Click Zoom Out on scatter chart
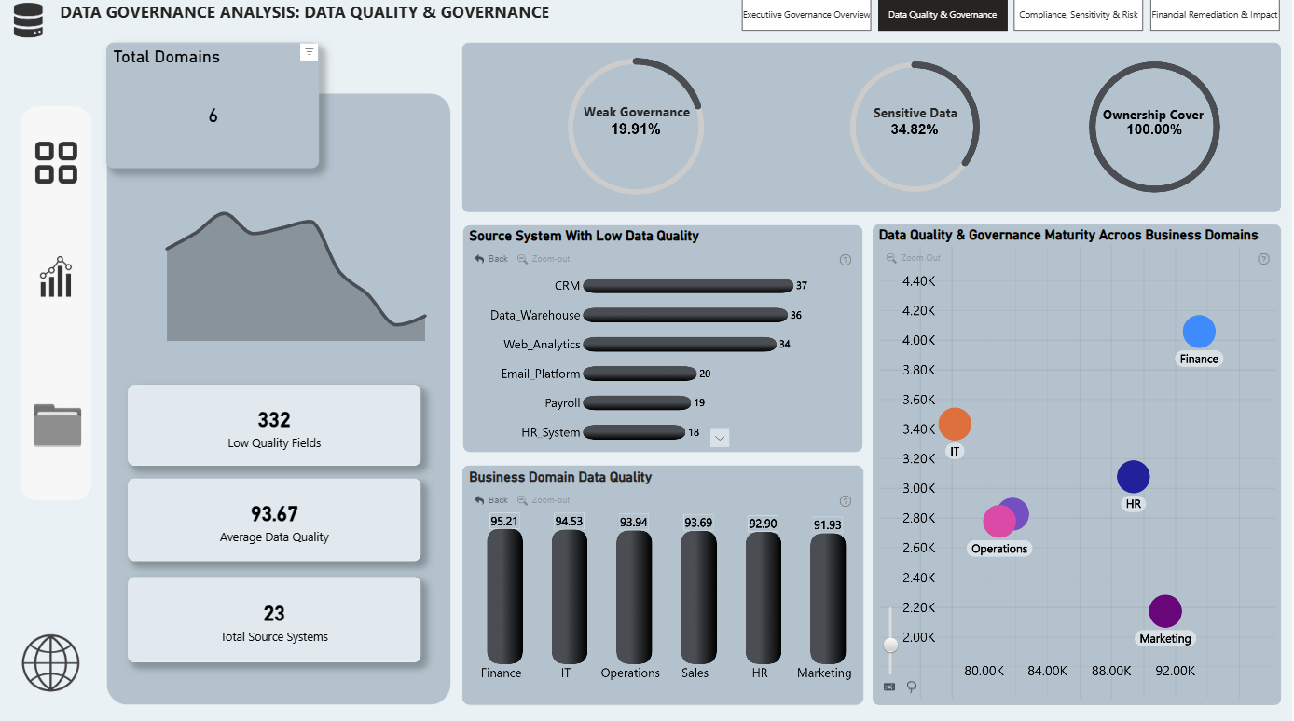 pos(914,258)
